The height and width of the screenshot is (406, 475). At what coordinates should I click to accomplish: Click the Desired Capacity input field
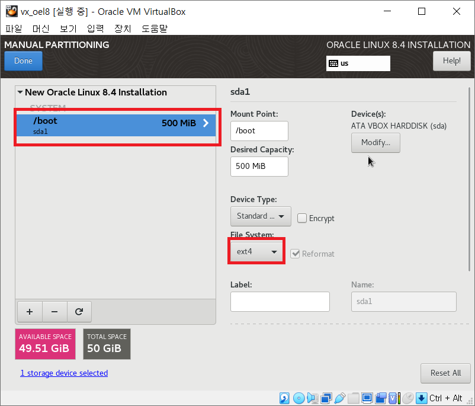click(259, 167)
